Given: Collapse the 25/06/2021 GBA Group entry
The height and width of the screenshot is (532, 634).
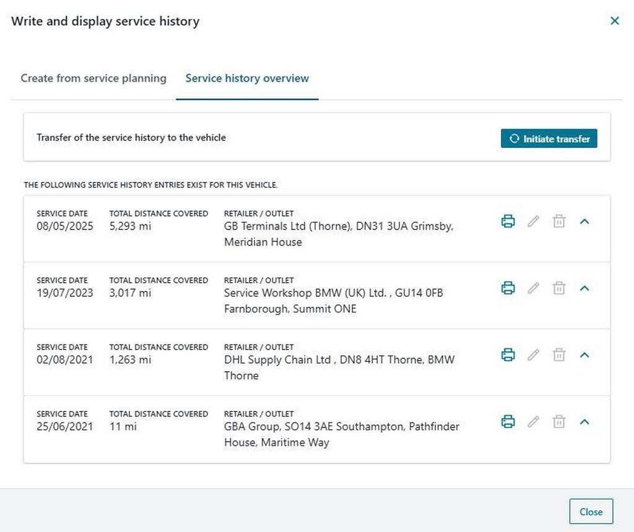Looking at the screenshot, I should tap(584, 422).
